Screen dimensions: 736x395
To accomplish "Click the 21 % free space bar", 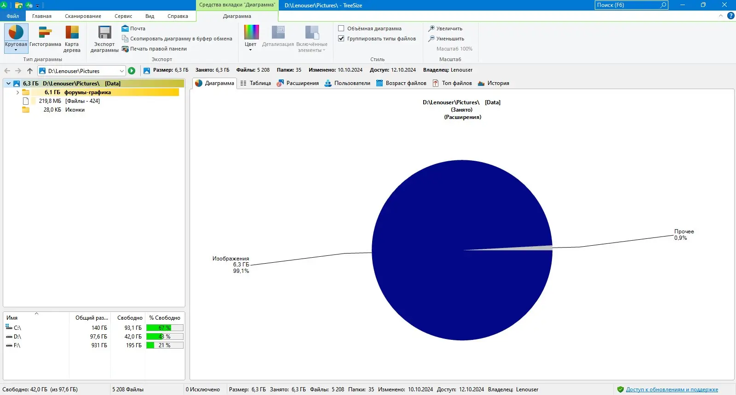I will pyautogui.click(x=165, y=345).
